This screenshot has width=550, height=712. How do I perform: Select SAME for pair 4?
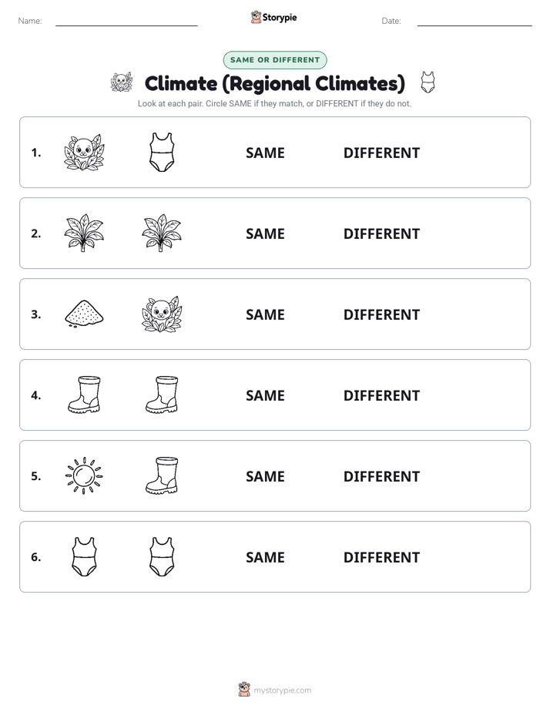coord(265,395)
